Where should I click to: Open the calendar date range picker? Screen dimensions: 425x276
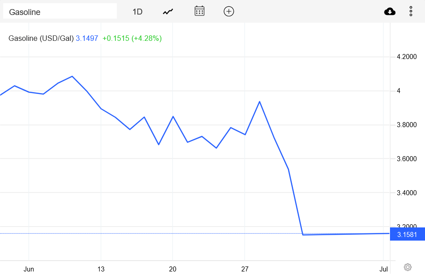(x=200, y=11)
